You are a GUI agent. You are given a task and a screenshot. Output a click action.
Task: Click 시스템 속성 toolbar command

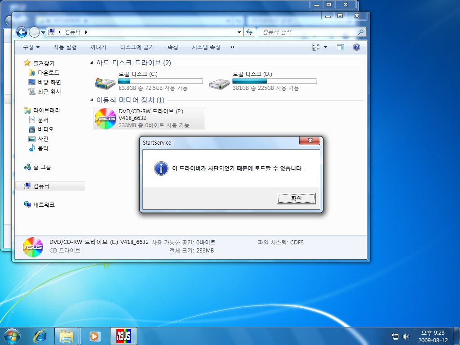[206, 47]
